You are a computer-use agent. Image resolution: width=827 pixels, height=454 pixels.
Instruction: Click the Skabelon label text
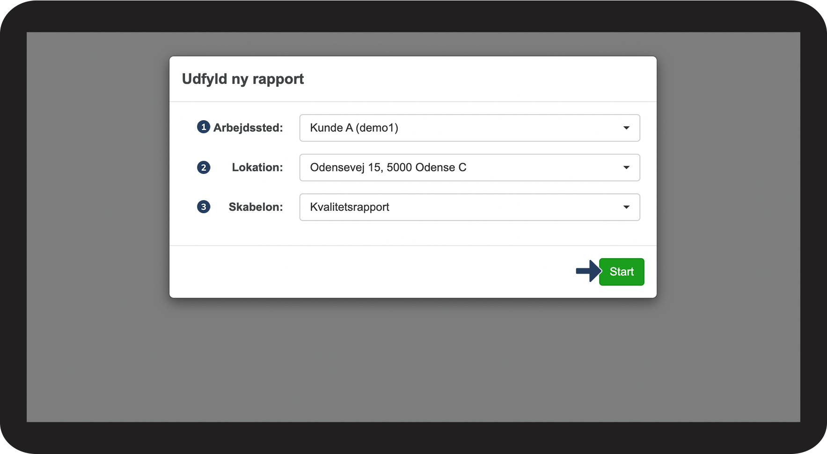256,207
